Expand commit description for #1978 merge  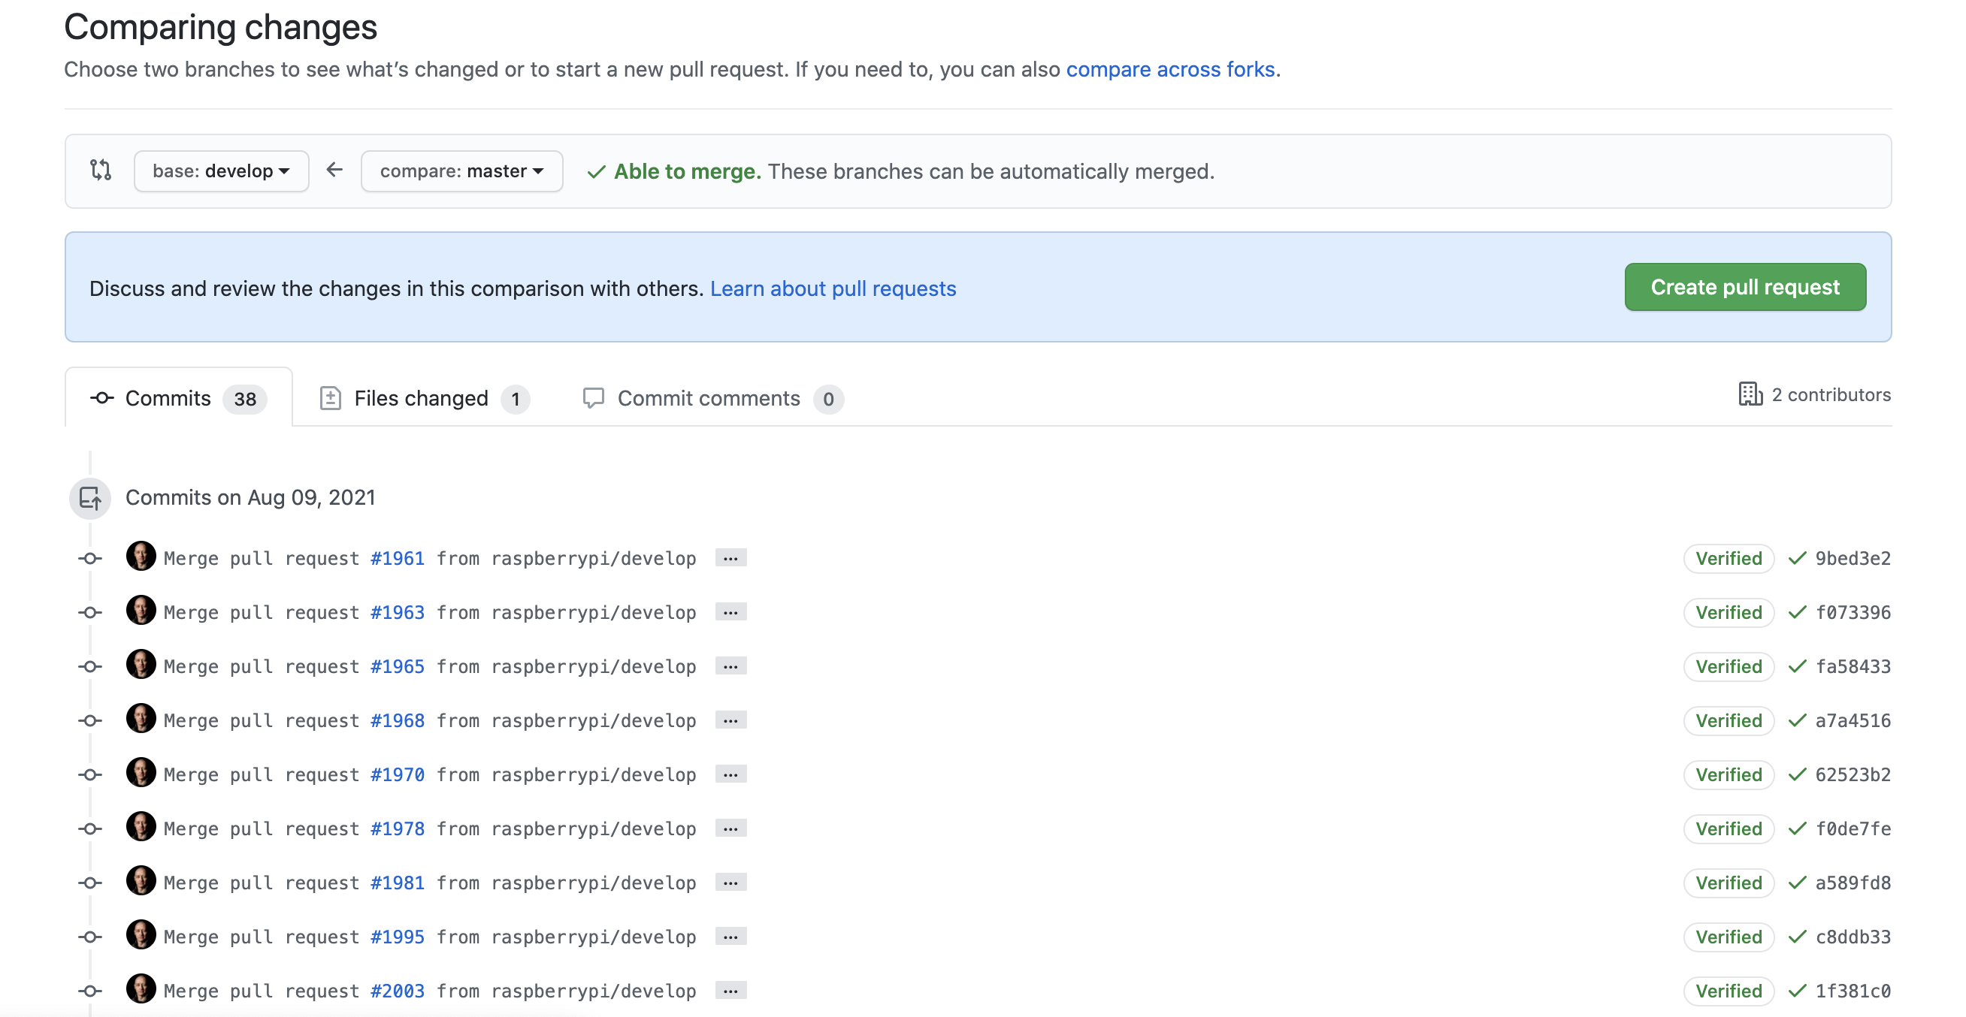[x=730, y=829]
